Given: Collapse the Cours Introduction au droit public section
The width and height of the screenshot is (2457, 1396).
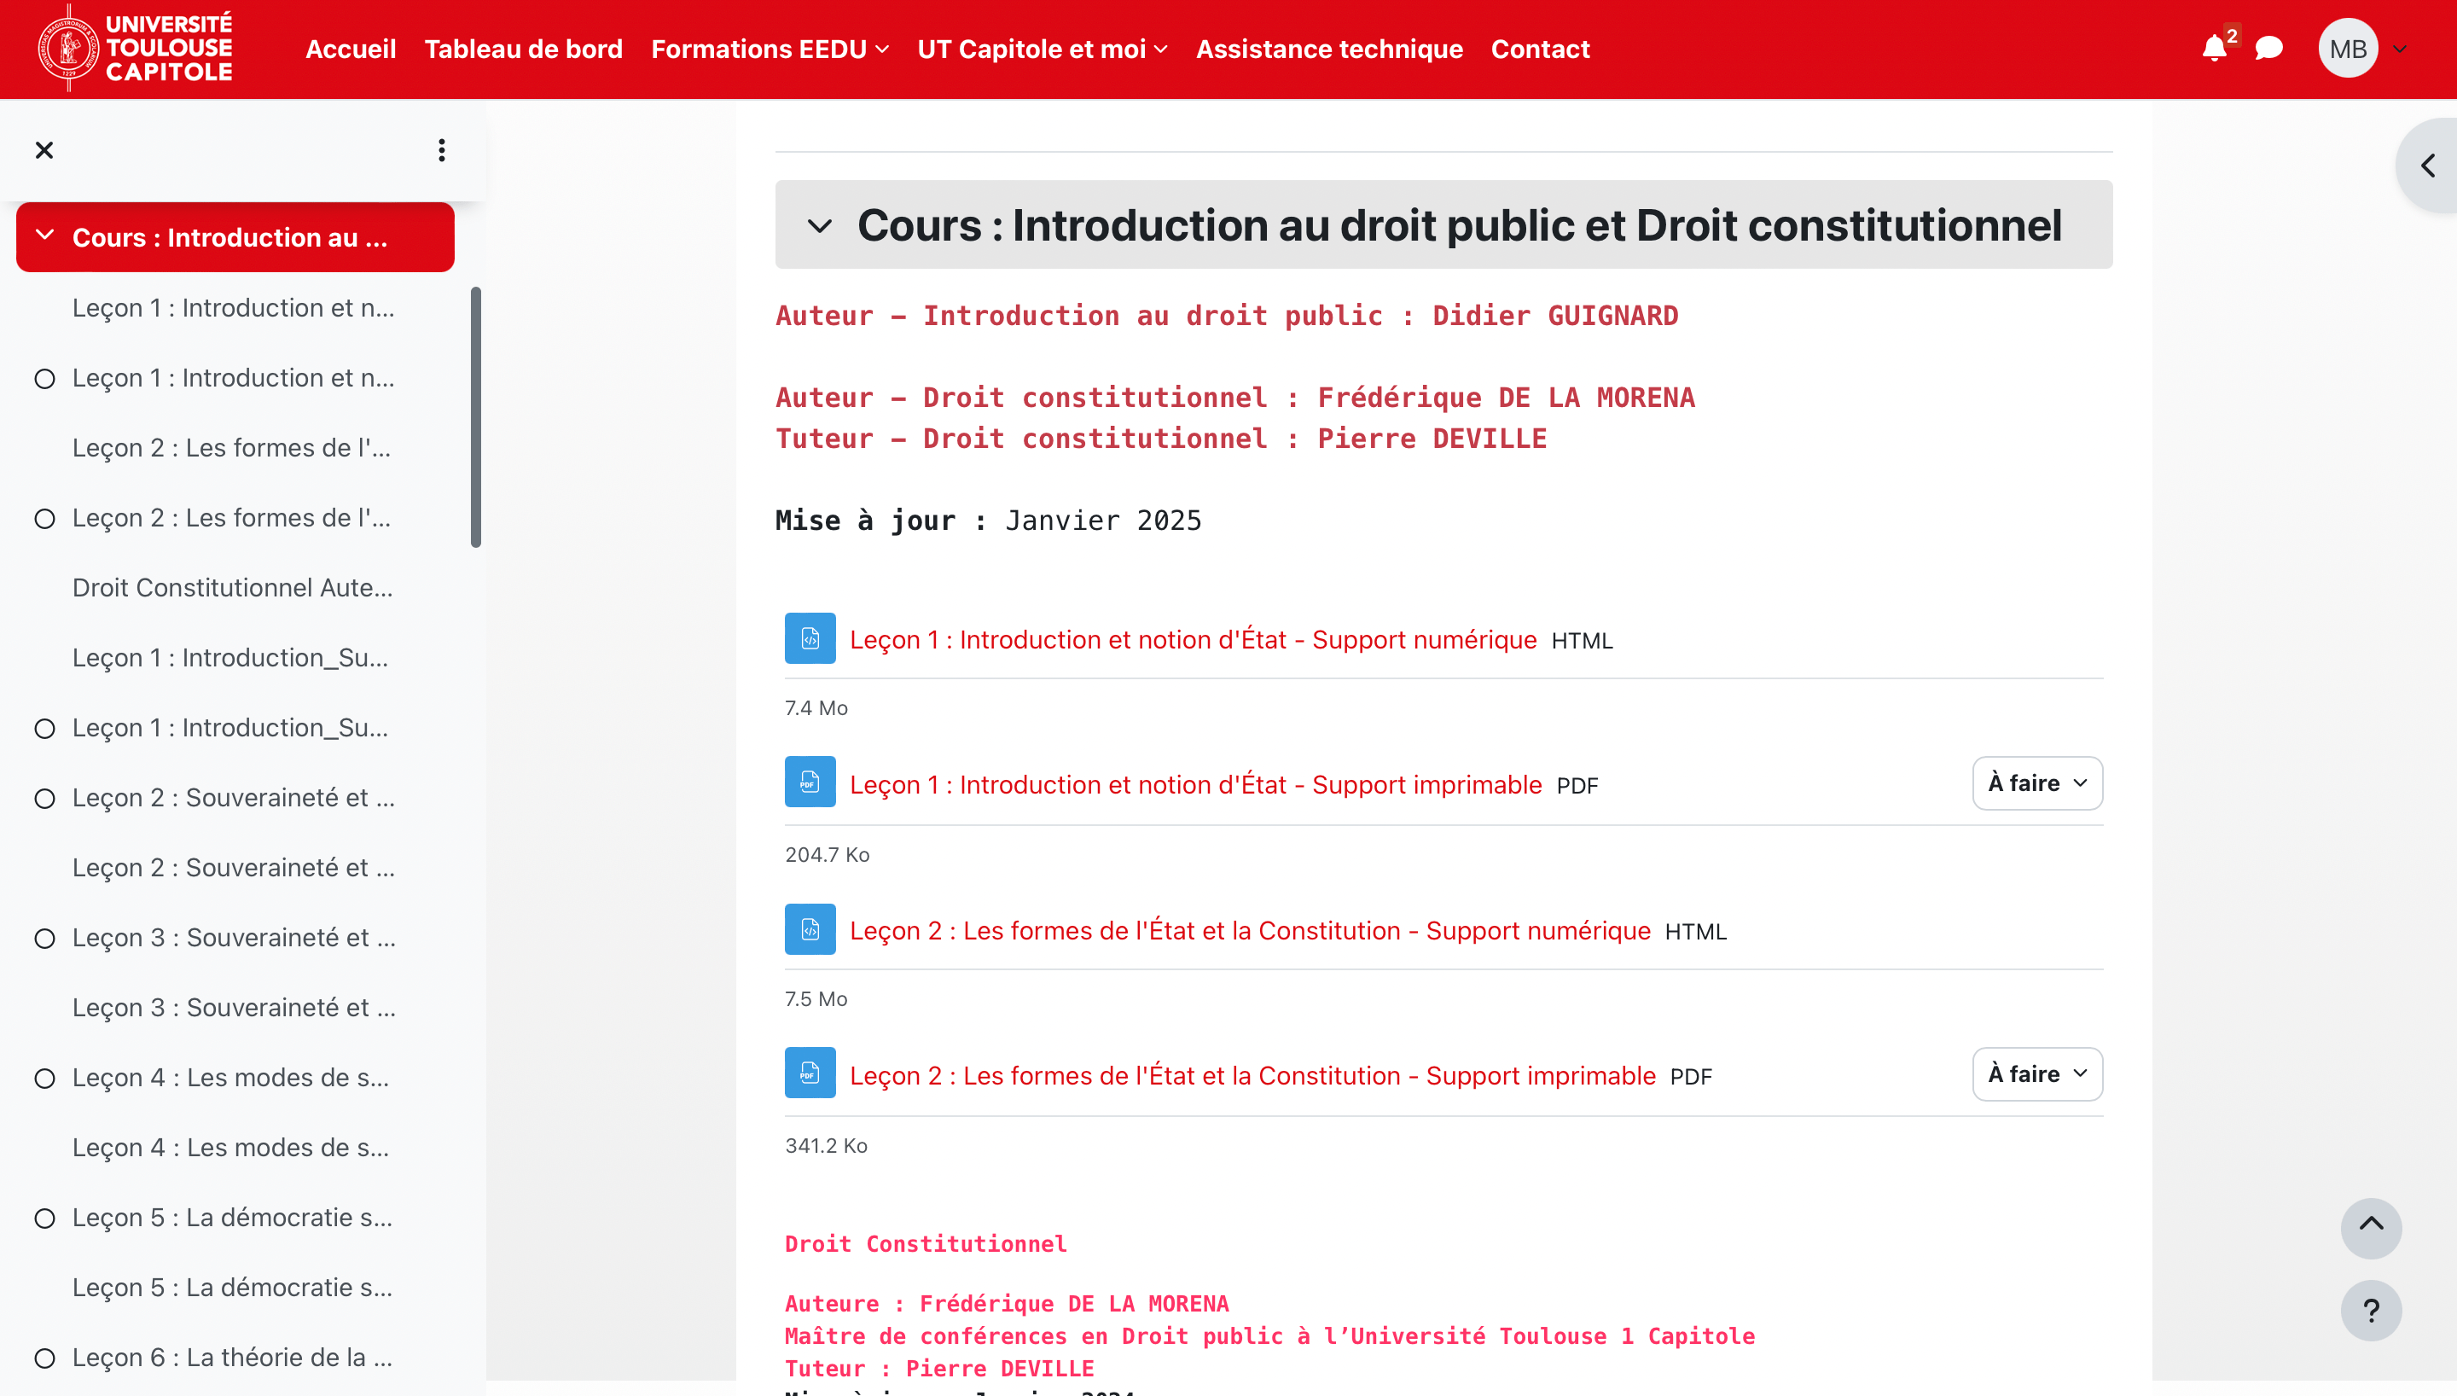Looking at the screenshot, I should (x=819, y=226).
